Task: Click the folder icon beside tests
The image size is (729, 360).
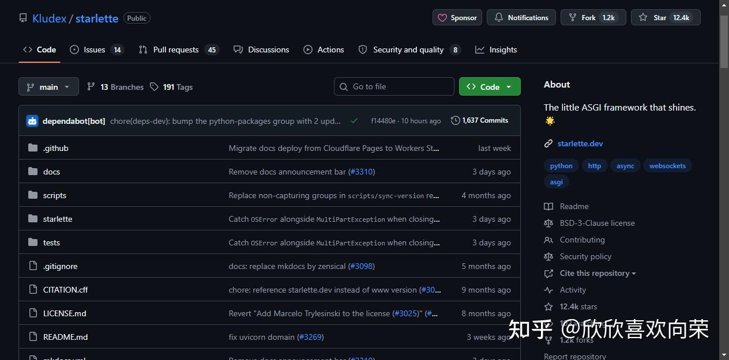Action: pos(33,242)
